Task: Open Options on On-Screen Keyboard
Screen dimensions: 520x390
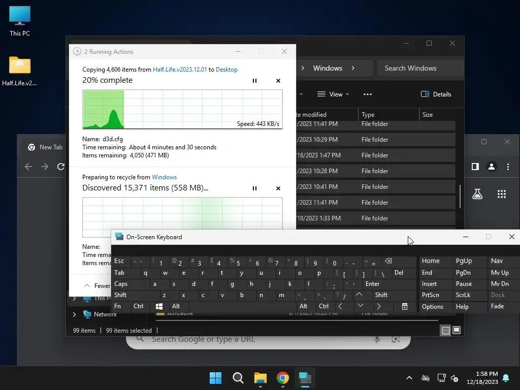Action: tap(436, 307)
